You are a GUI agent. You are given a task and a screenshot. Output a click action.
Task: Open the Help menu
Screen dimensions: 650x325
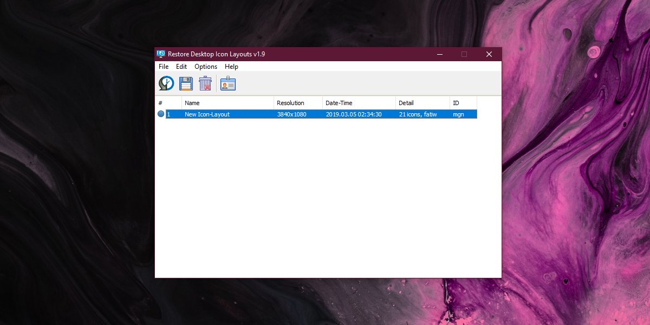[x=231, y=66]
